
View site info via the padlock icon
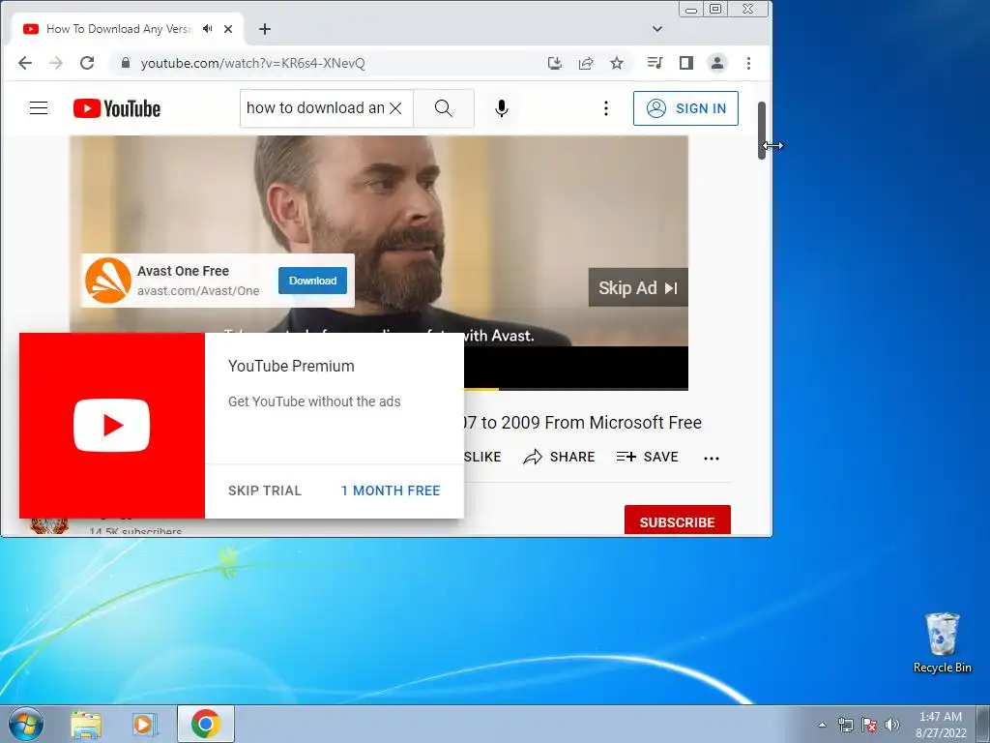(126, 63)
